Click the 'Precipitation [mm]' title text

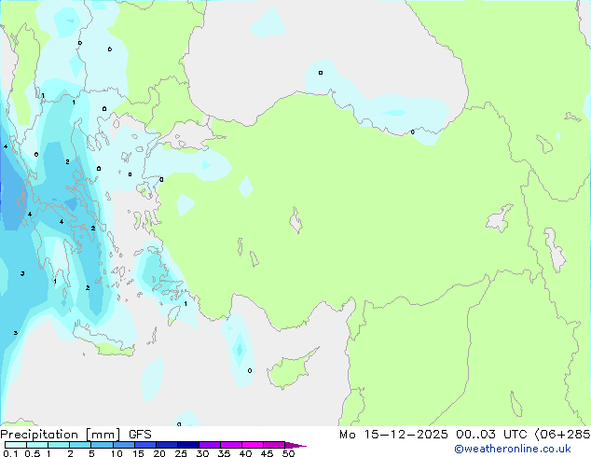tap(61, 435)
